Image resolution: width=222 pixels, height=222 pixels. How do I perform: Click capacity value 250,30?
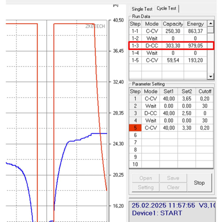173,31
